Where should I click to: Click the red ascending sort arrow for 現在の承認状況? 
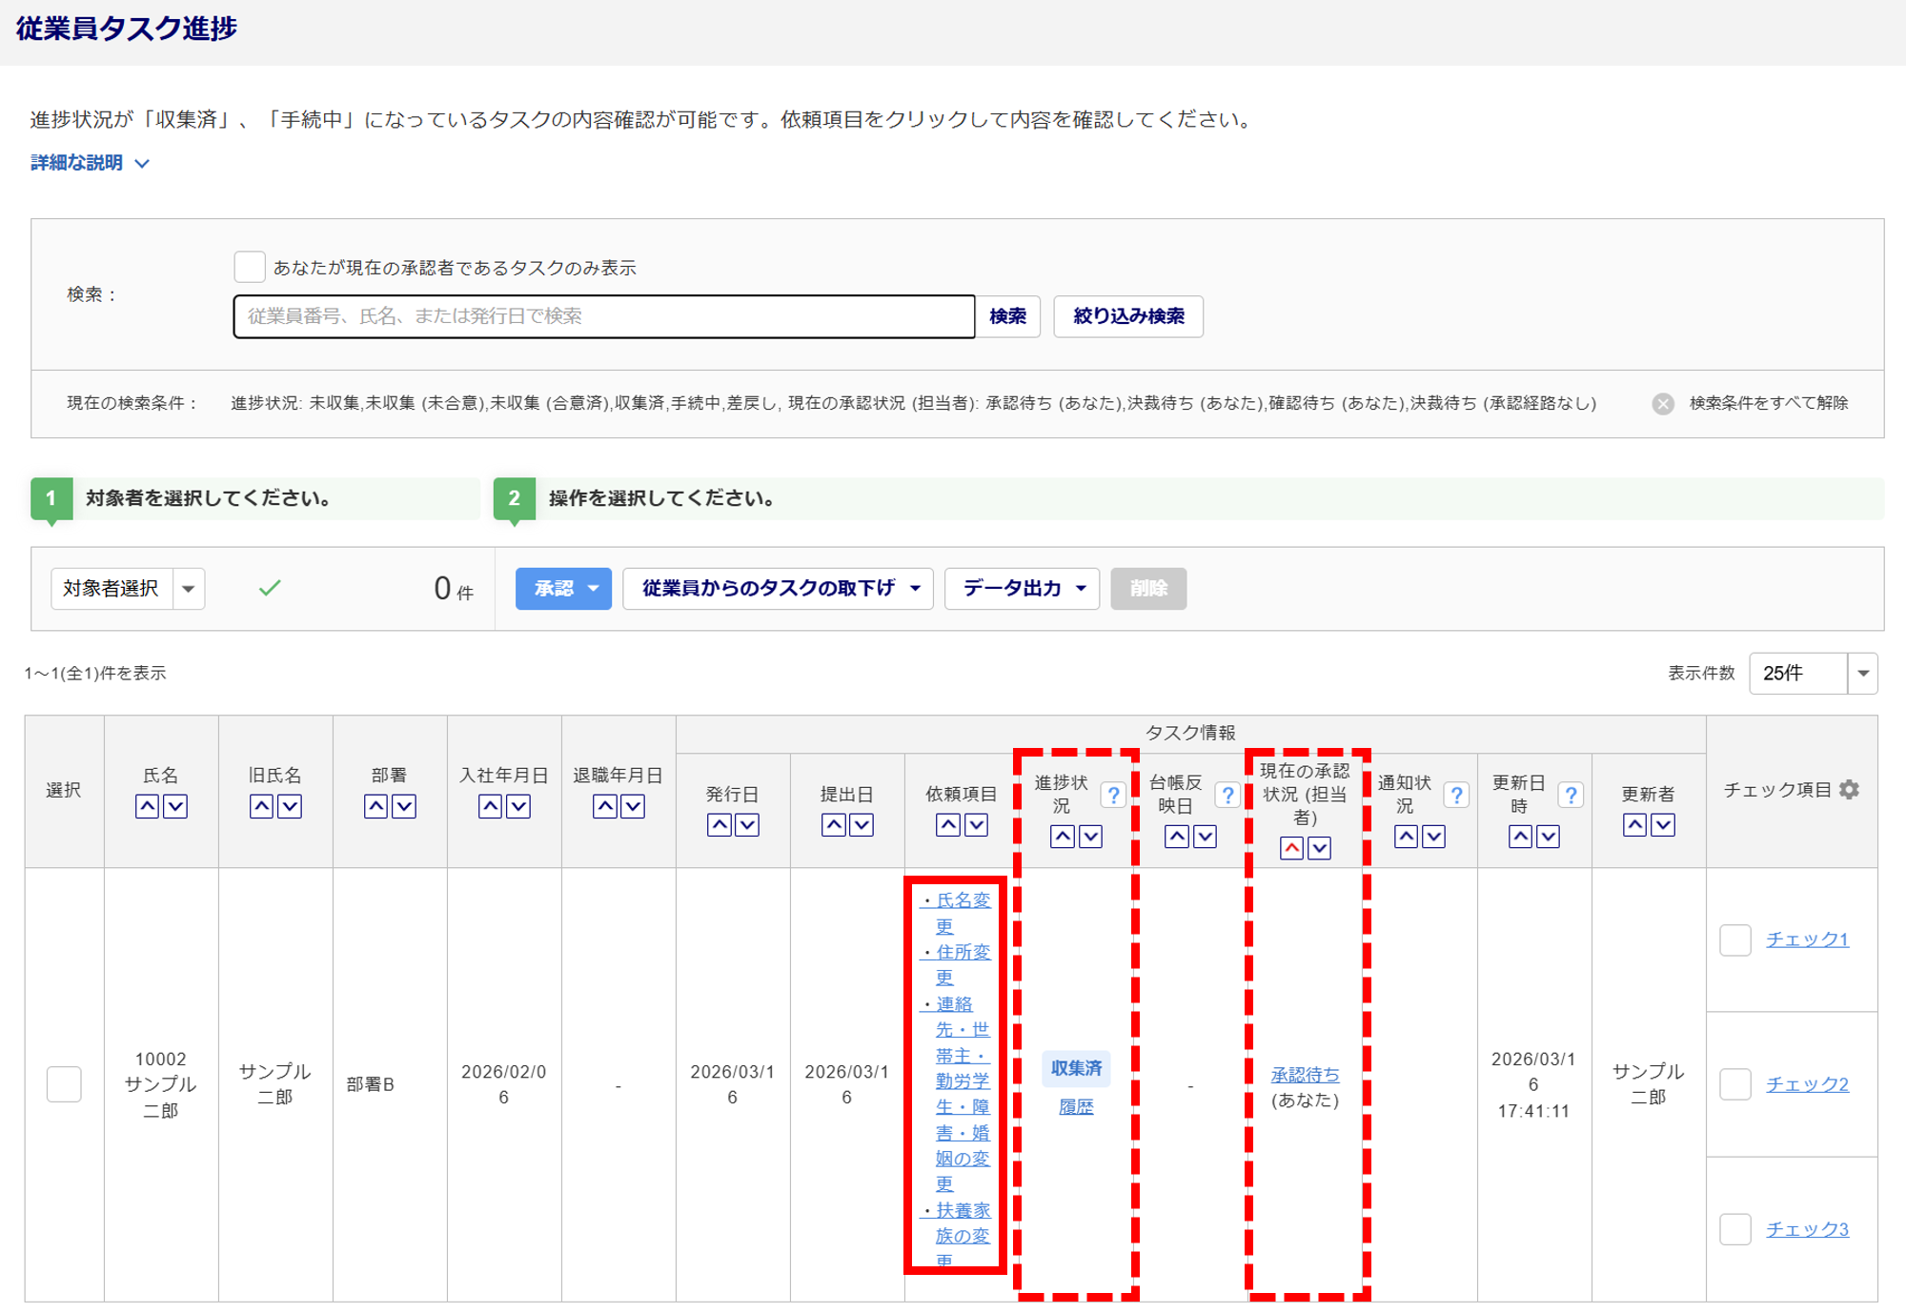click(1291, 848)
